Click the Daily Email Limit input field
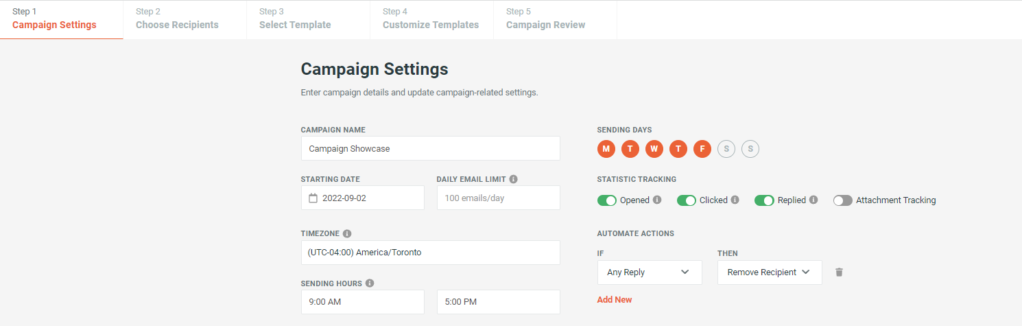This screenshot has height=326, width=1022. [499, 198]
